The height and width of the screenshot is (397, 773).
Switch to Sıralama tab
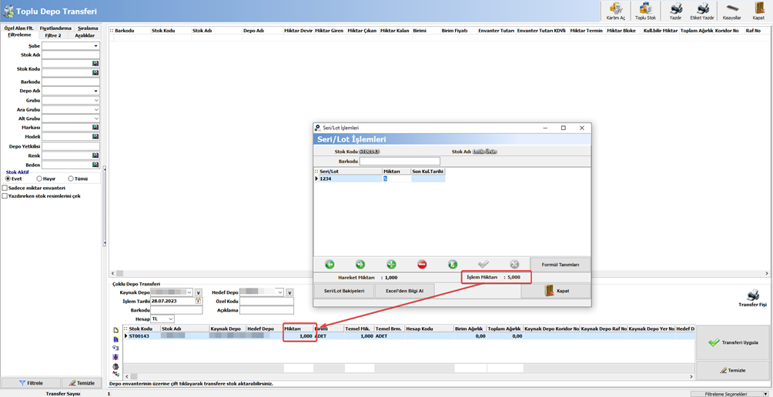coord(89,28)
